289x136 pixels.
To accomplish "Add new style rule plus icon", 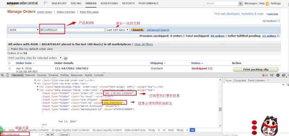I will point(283,85).
